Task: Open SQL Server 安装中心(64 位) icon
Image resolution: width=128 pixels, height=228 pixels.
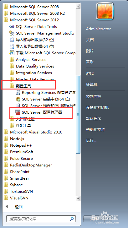Action: [18, 99]
